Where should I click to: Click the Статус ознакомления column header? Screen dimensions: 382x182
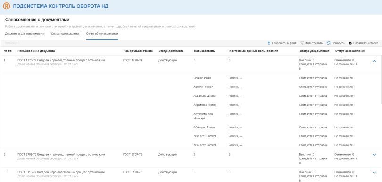click(350, 51)
